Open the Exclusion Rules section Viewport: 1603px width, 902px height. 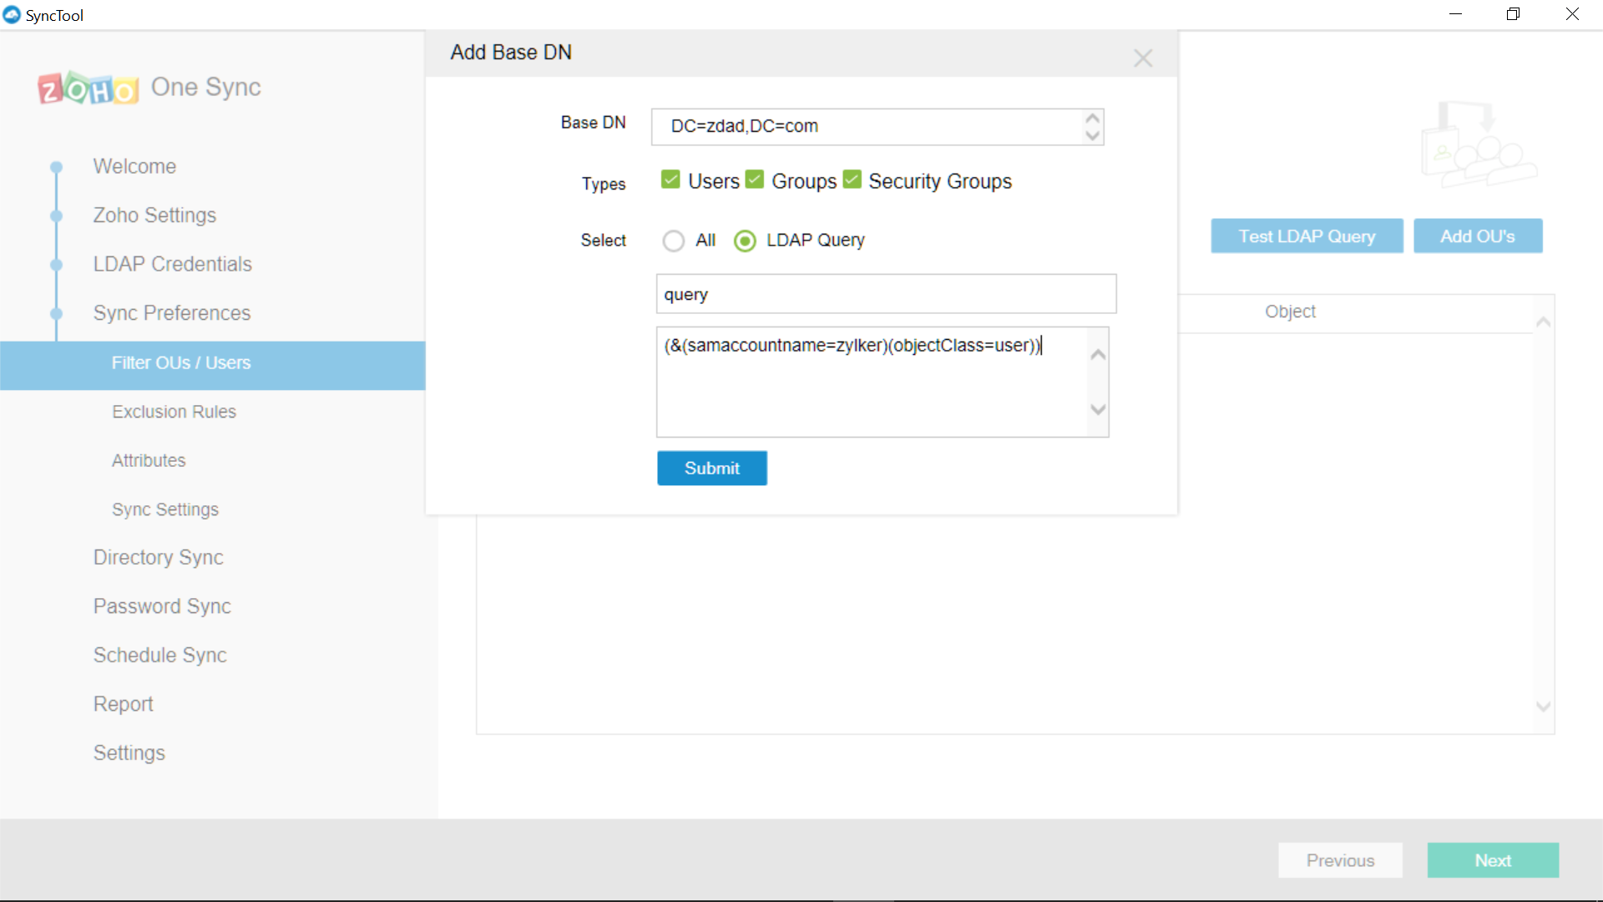pos(174,412)
